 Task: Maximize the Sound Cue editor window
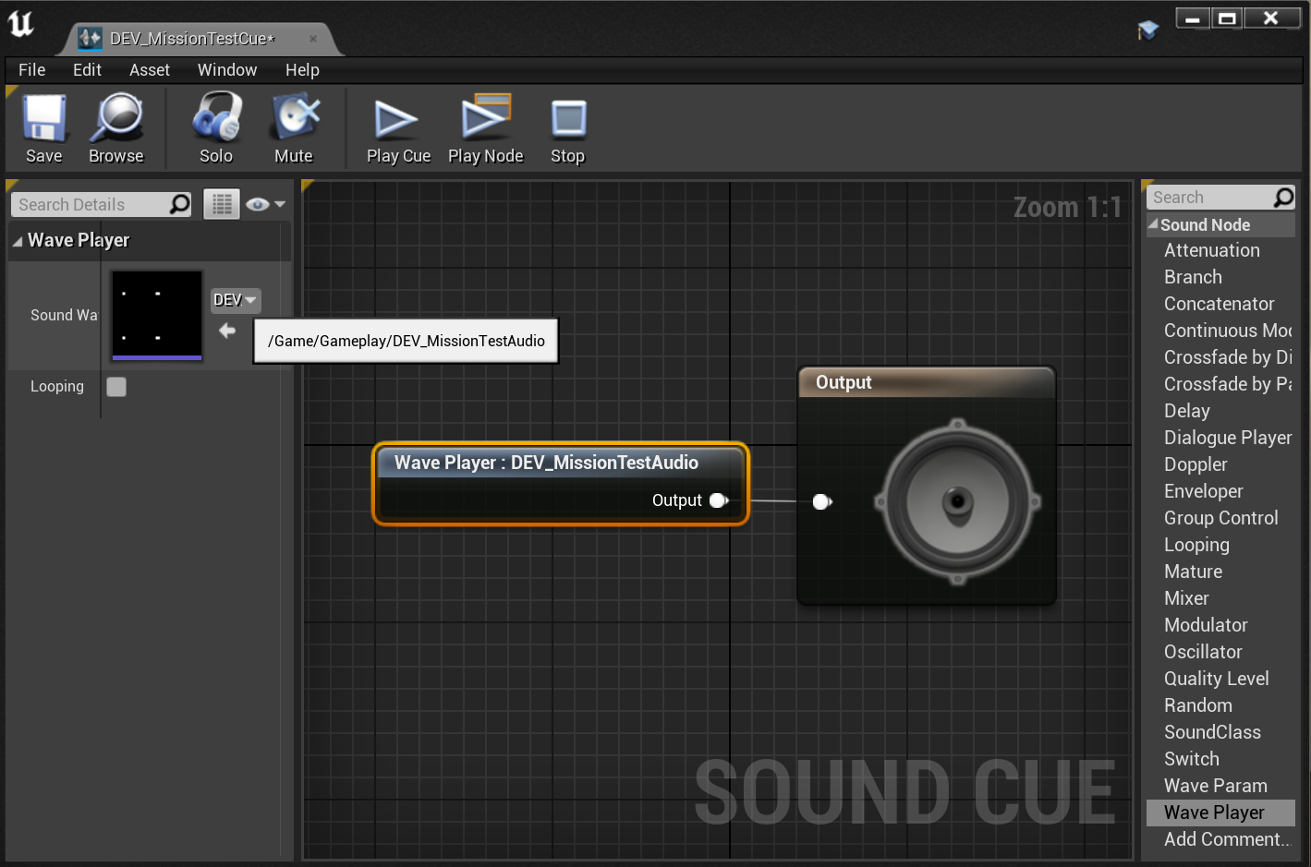pos(1227,18)
